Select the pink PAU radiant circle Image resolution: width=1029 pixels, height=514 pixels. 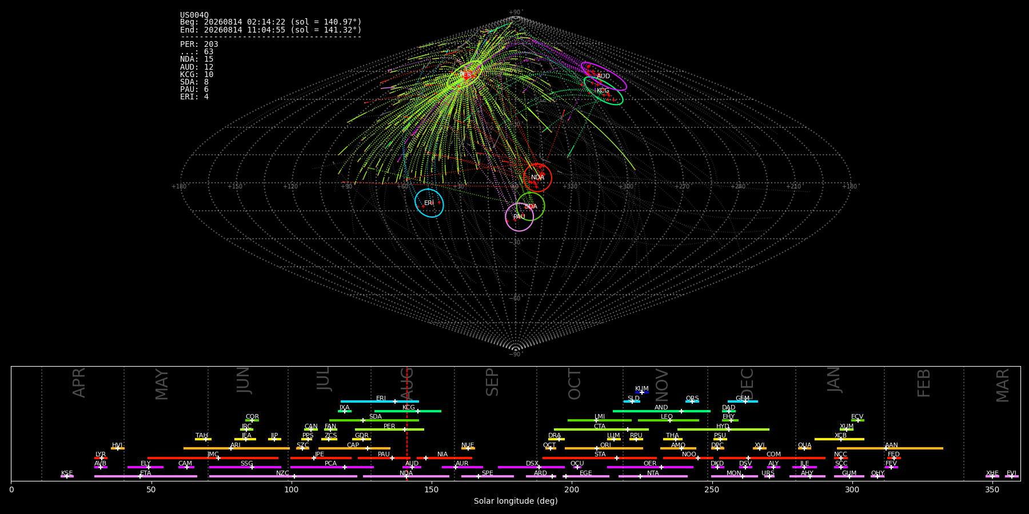click(x=520, y=217)
